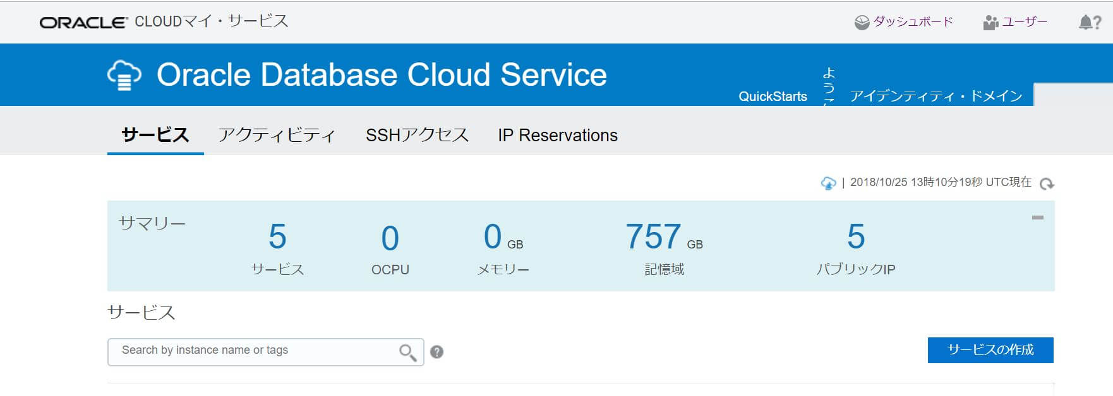Screen dimensions: 1113x396
Task: Click the アイデンティティ・ドメイン label
Action: point(936,96)
